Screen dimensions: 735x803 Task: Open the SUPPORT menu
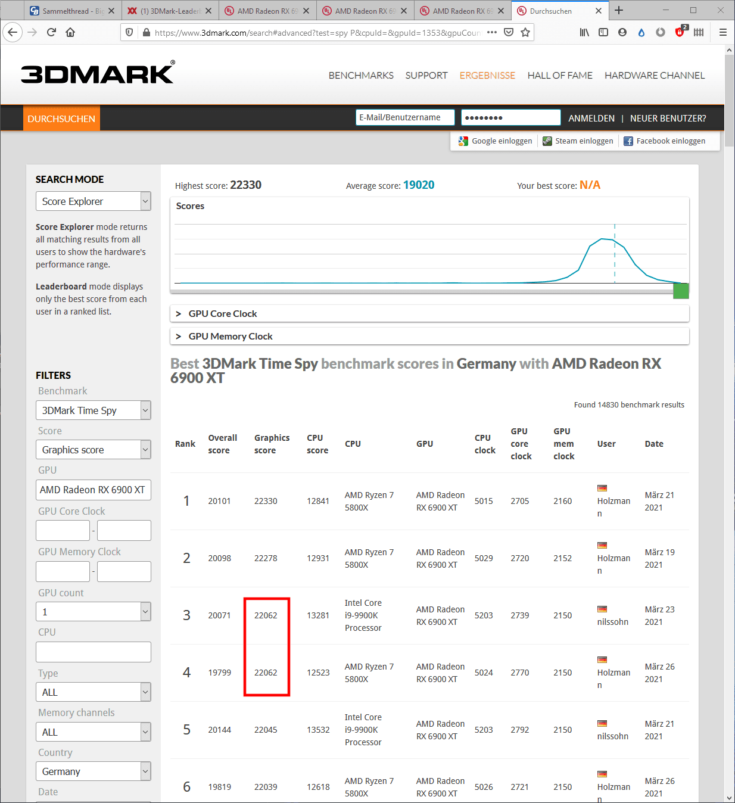(426, 75)
